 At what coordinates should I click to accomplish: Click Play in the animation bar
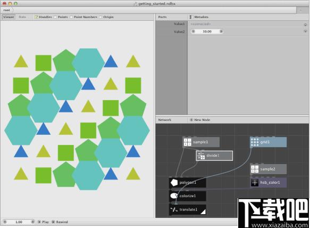coord(44,222)
